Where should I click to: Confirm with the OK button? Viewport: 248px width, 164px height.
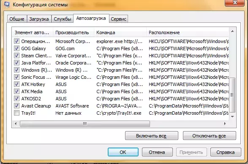coord(123,152)
